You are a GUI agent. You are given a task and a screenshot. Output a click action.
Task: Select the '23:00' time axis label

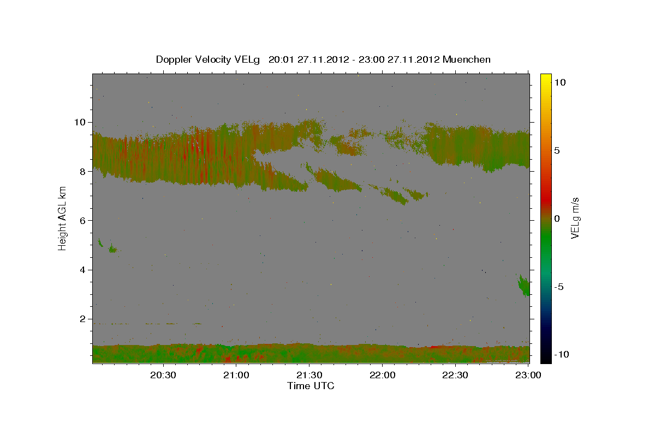(x=528, y=375)
